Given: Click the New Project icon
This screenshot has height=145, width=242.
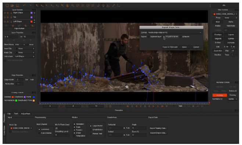Looking at the screenshot, I should (7, 6).
